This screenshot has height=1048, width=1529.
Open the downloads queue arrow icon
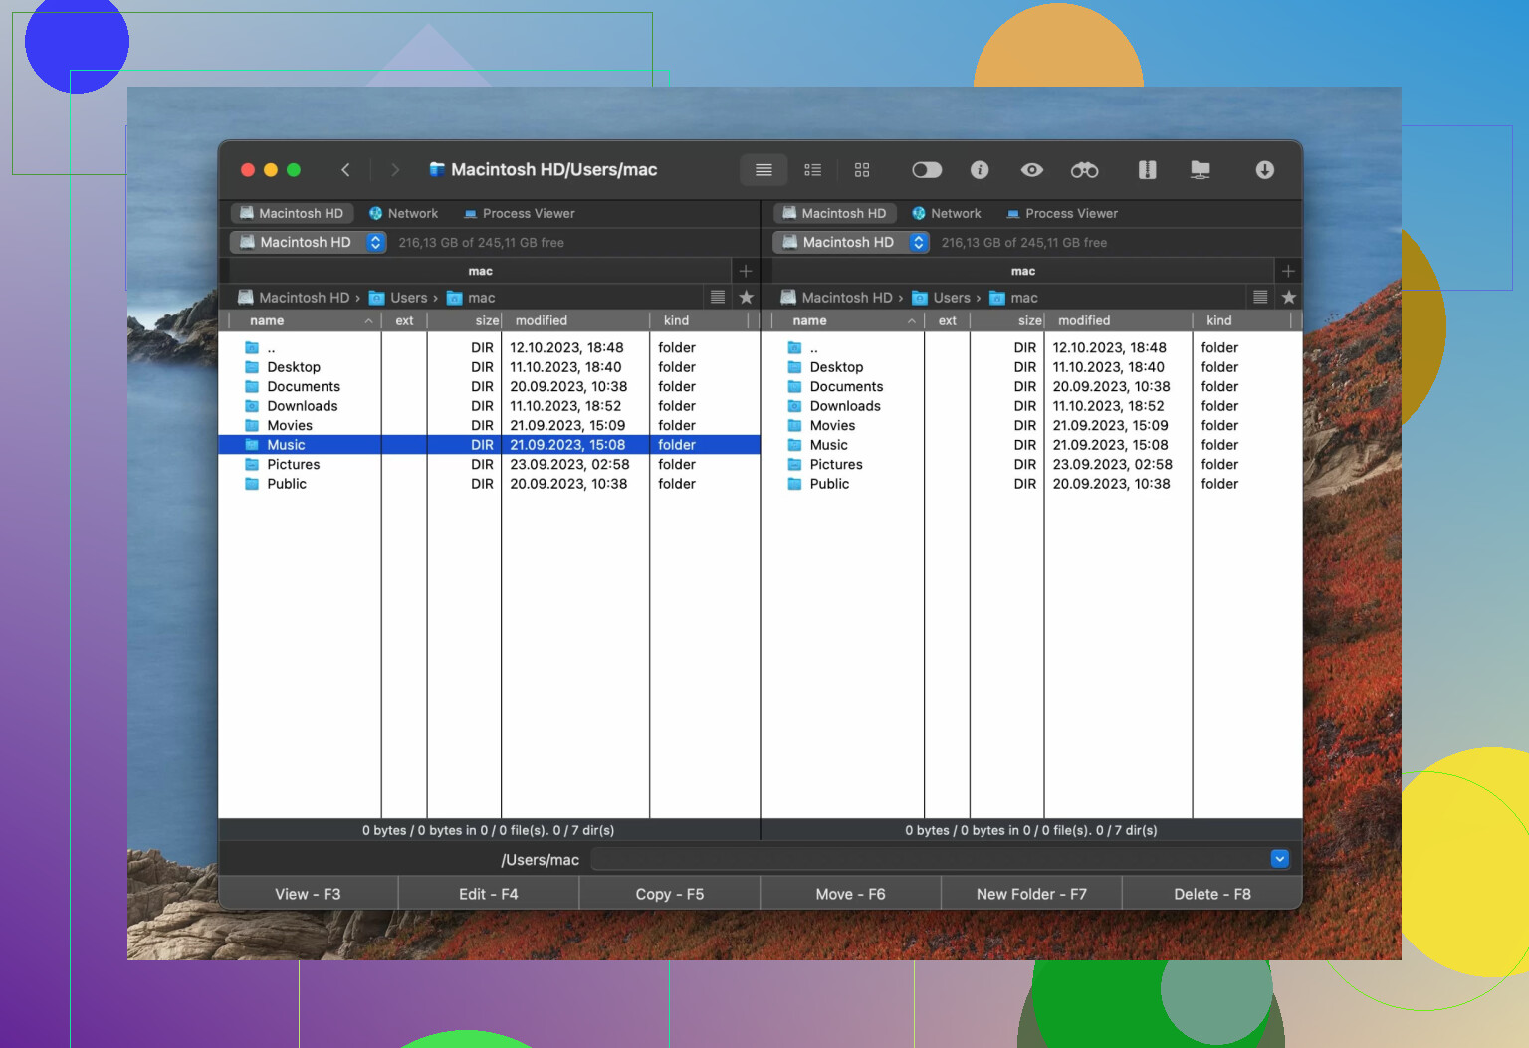click(1264, 170)
